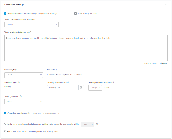
Task: Open the calendar picker for first due date
Action: 81,88
